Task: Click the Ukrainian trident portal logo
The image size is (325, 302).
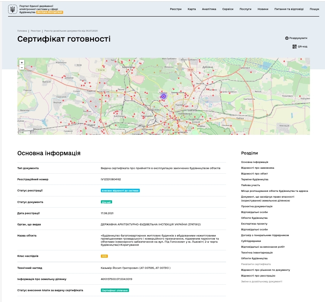Action: point(12,9)
